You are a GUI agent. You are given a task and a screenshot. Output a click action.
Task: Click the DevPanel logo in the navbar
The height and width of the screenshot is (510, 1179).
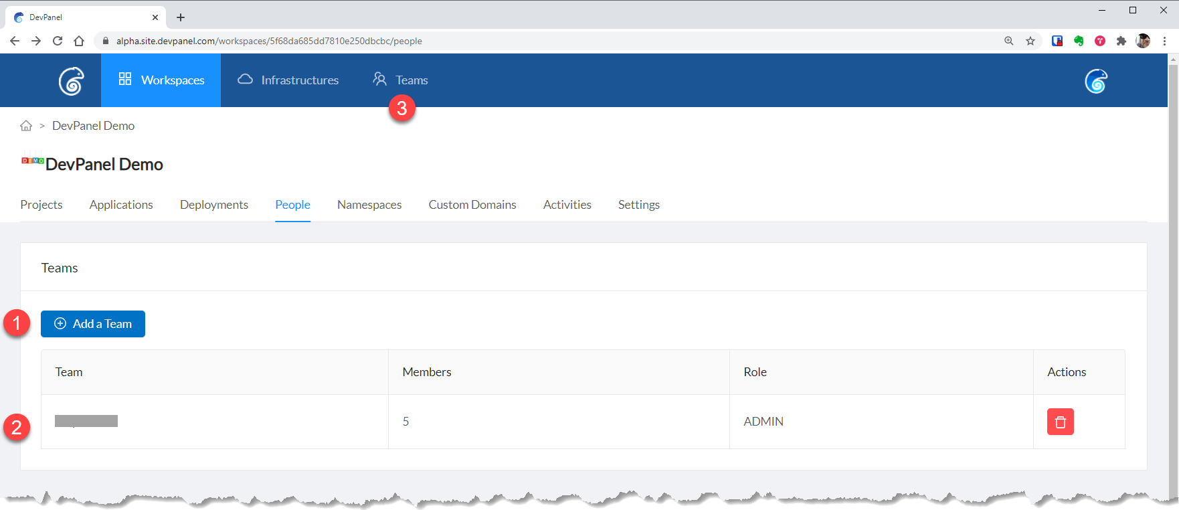point(71,81)
